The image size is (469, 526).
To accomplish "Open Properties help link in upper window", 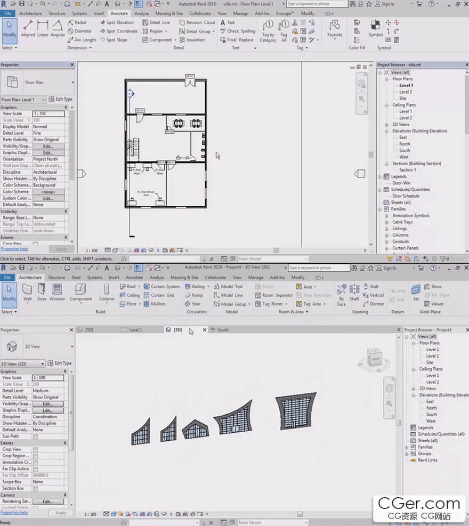I will (x=14, y=249).
